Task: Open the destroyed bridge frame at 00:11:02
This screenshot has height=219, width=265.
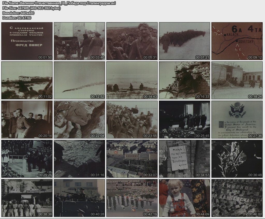Action: (x=27, y=80)
